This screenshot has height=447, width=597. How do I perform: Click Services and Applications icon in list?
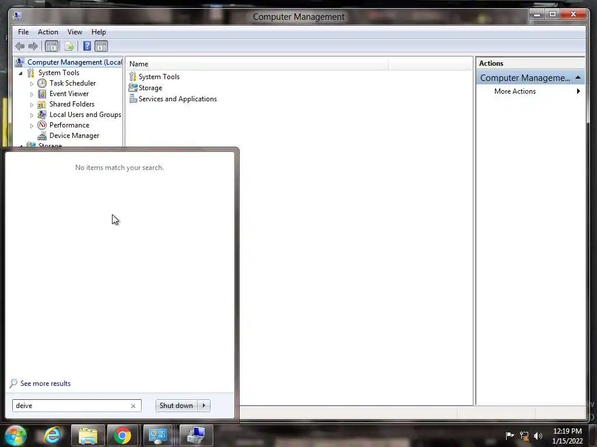coord(133,98)
